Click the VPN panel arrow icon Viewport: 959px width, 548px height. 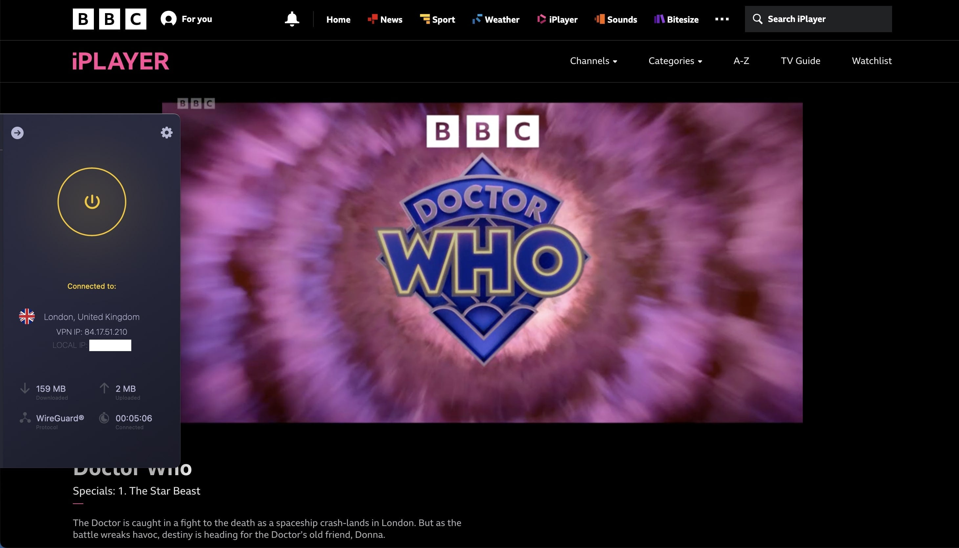(17, 133)
